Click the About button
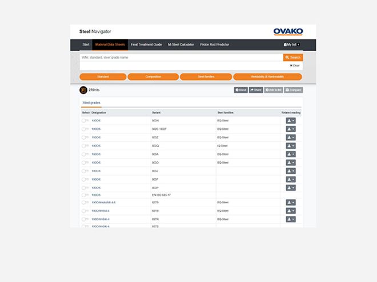Viewport: 377px width, 282px height. [x=240, y=90]
